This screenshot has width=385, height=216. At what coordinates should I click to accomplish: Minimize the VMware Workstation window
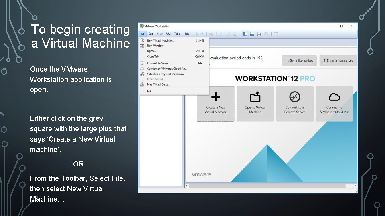(331, 26)
